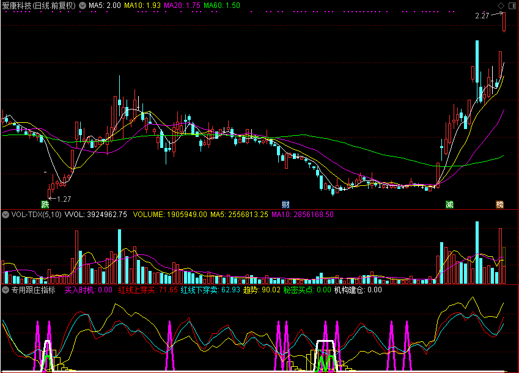Click the 2.27 high price annotation

tap(482, 15)
